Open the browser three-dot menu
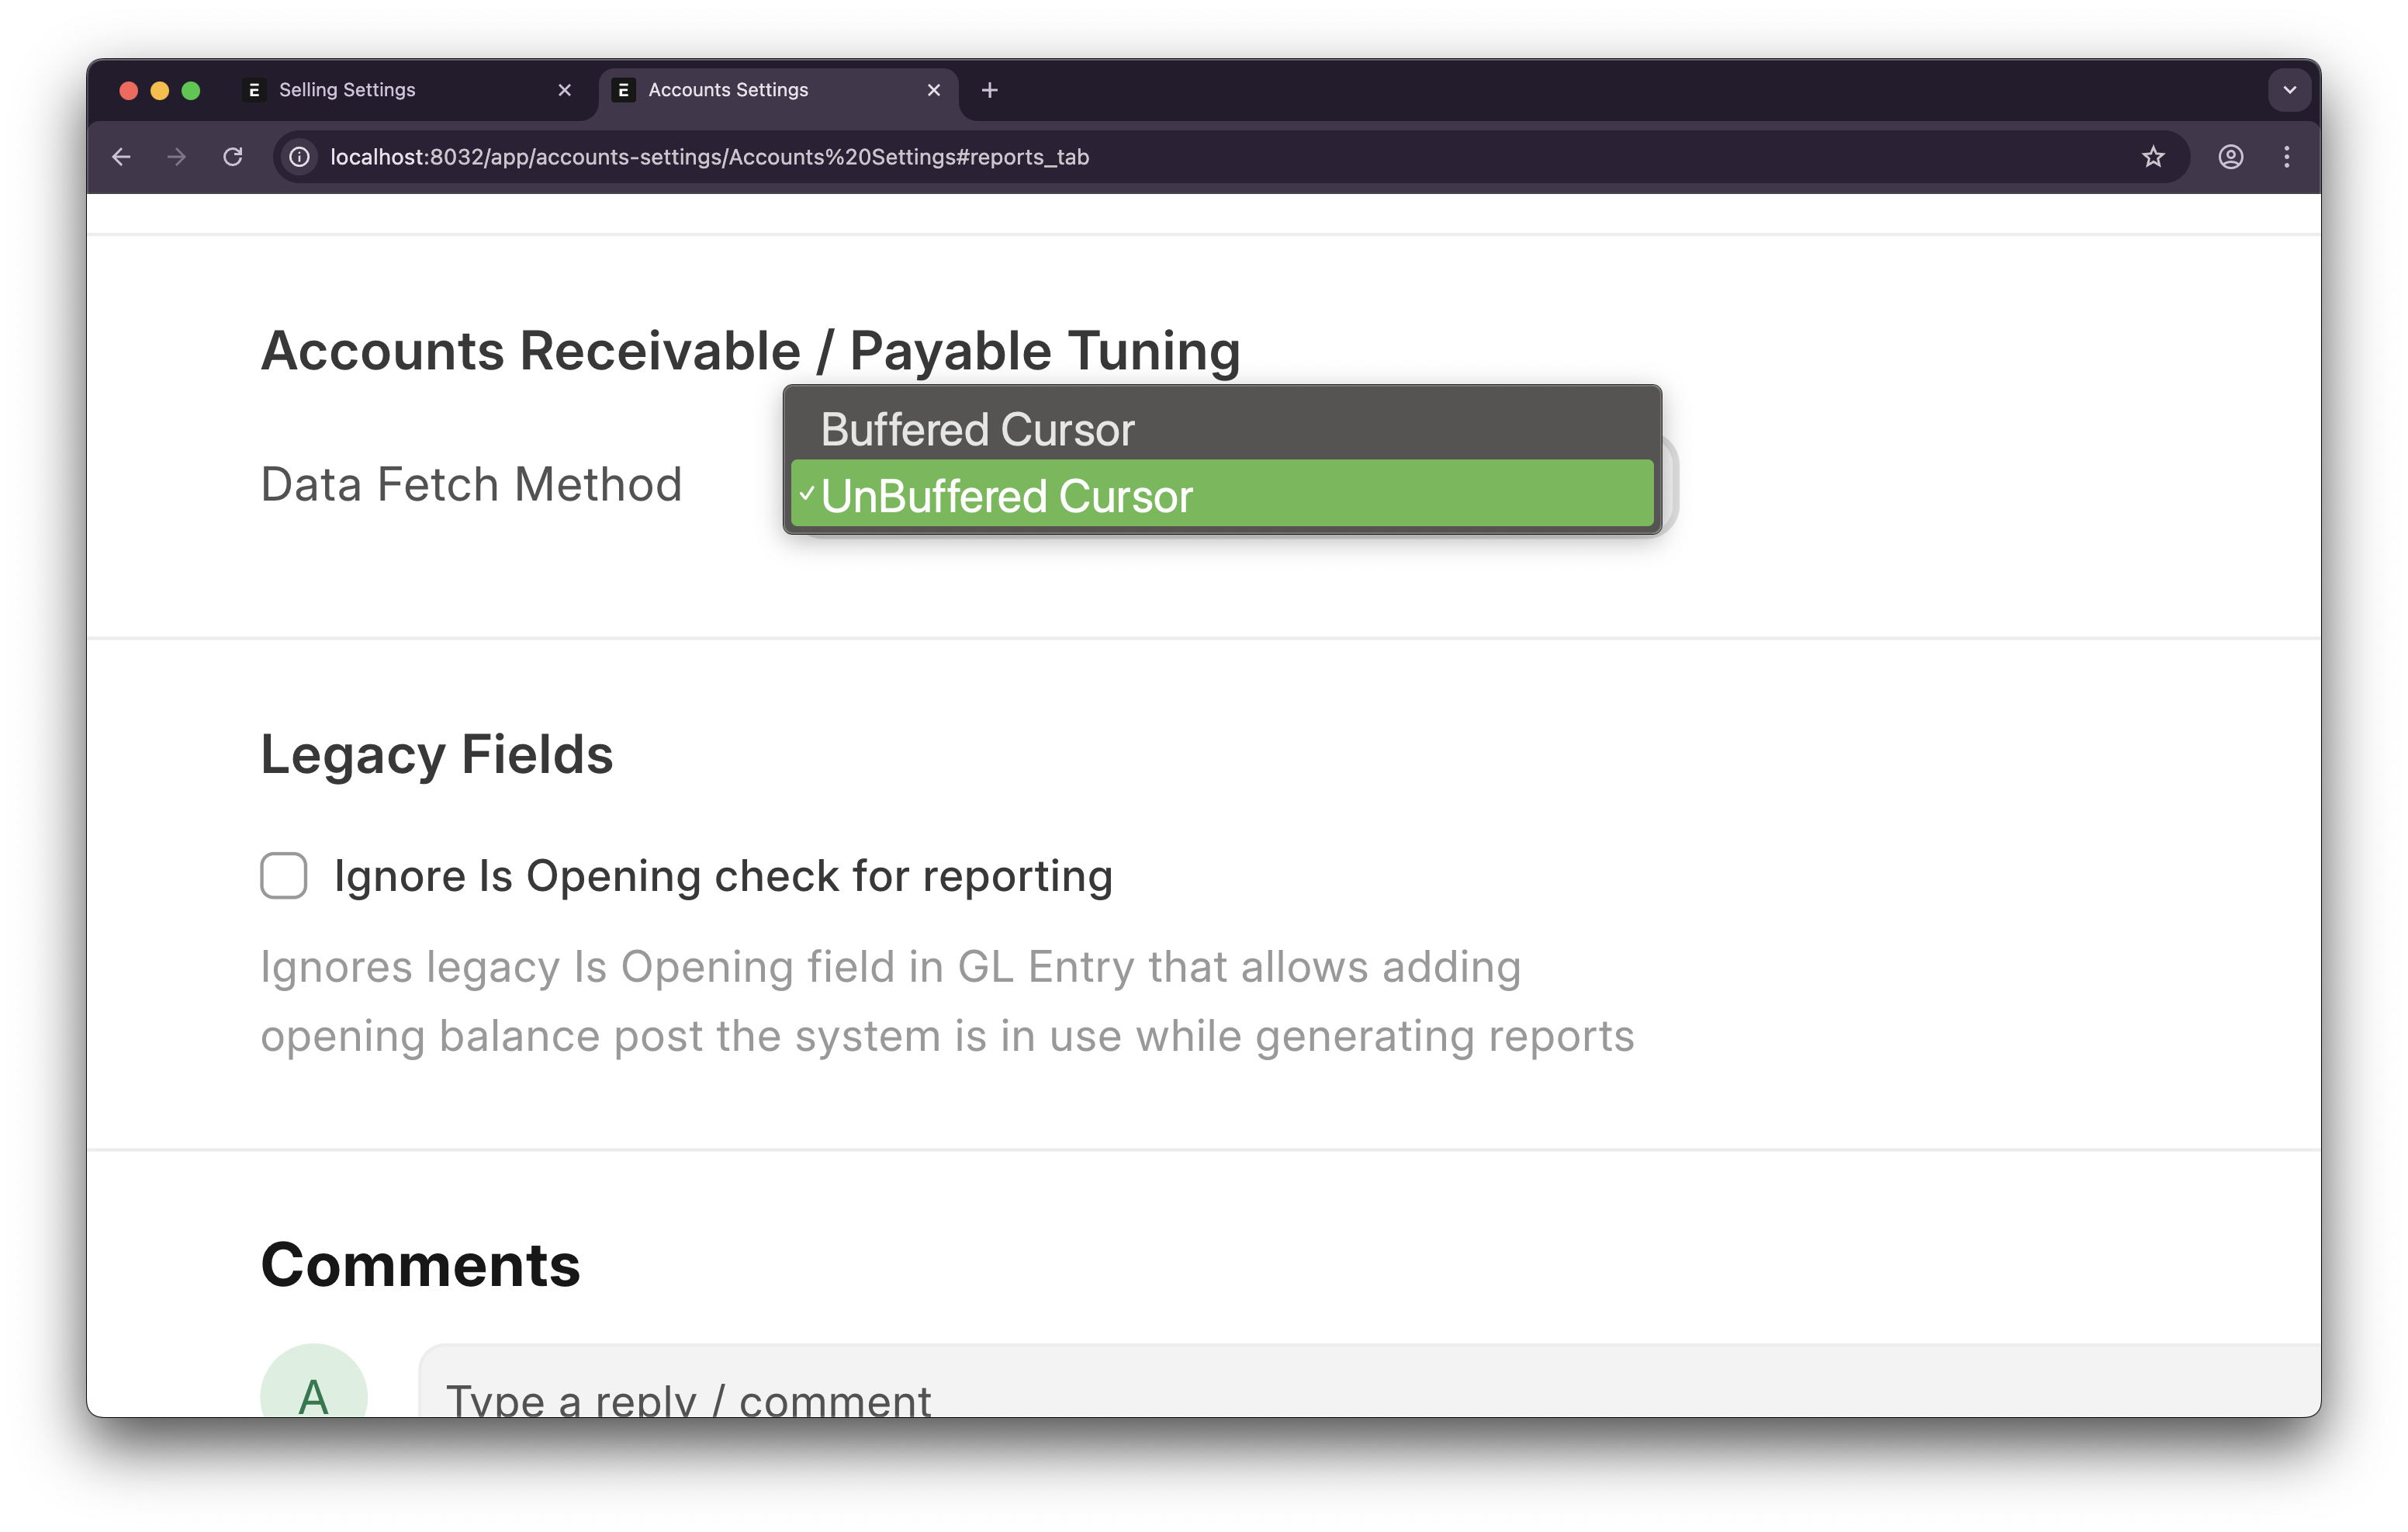The image size is (2408, 1532). 2287,157
